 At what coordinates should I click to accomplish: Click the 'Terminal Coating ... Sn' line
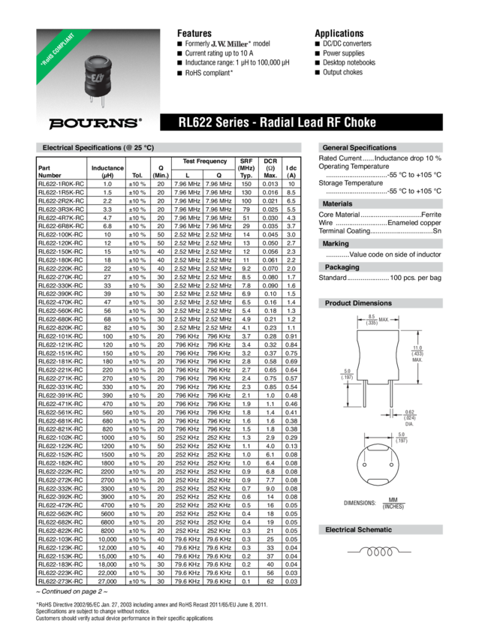pyautogui.click(x=380, y=230)
